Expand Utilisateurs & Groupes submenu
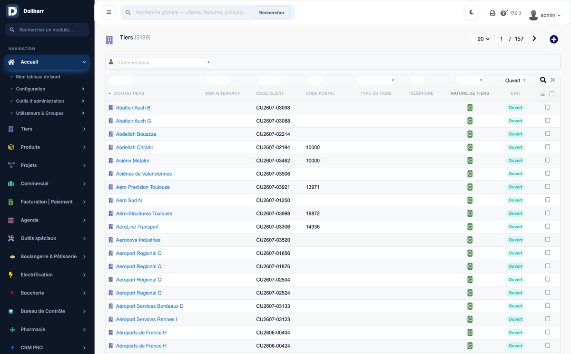Screen dimensions: 571x354 (x=83, y=113)
